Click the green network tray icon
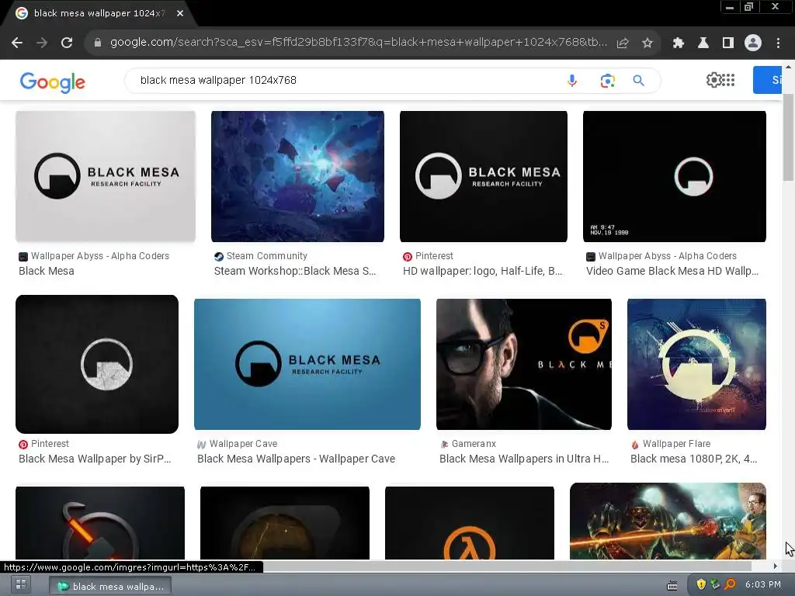 (715, 584)
